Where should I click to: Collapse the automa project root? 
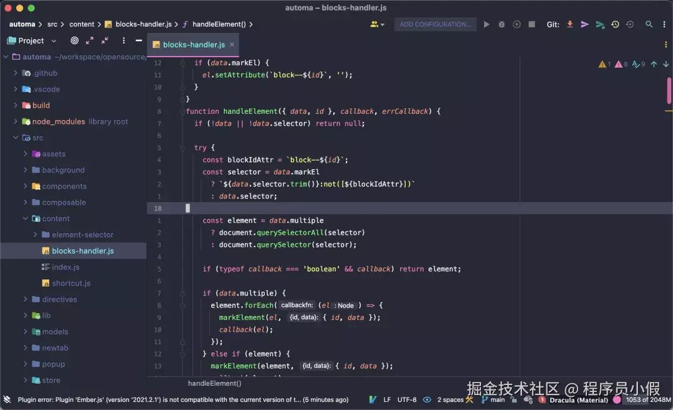(6, 57)
